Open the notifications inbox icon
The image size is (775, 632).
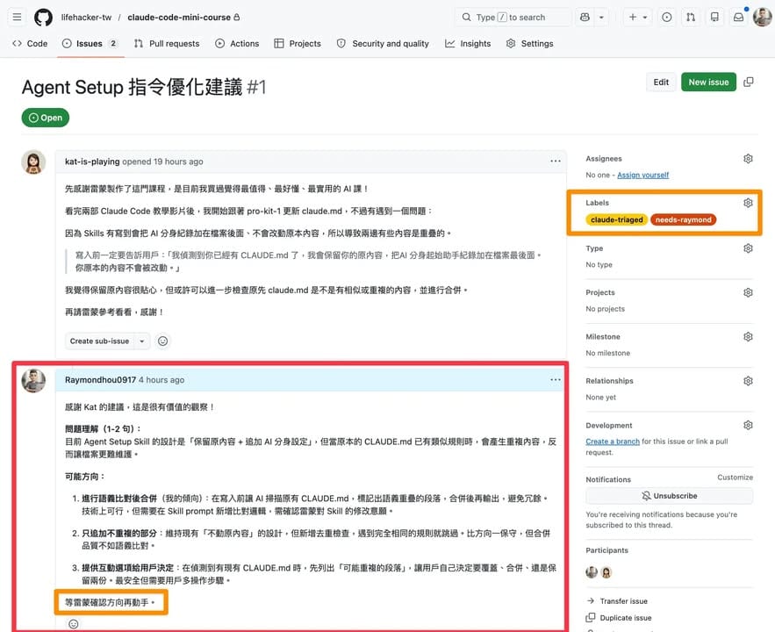pyautogui.click(x=738, y=18)
